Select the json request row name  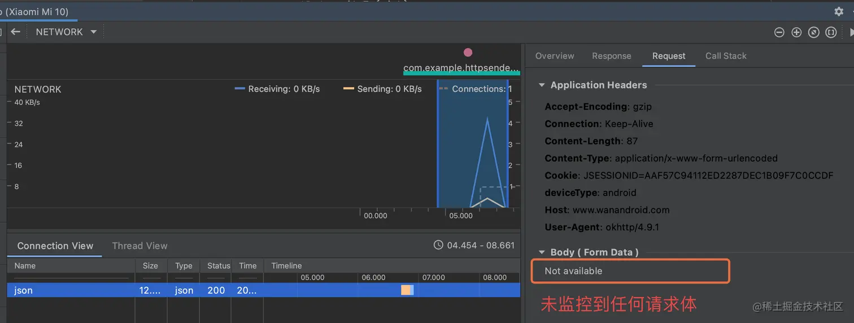pos(24,290)
